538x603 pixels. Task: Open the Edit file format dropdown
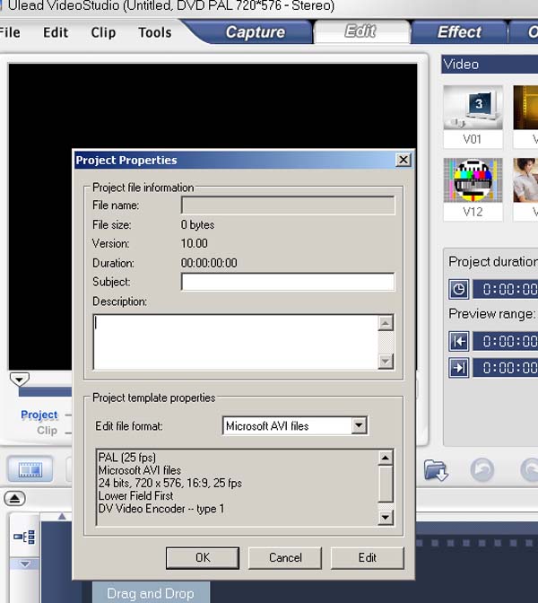(359, 425)
